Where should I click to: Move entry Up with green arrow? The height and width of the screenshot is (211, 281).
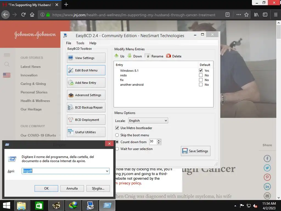(x=119, y=56)
